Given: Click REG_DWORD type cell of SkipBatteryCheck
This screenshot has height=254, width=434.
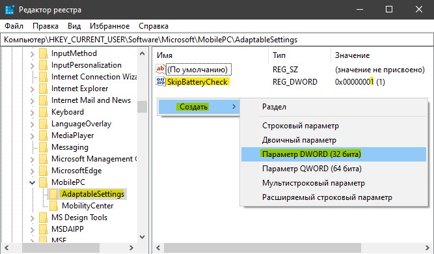Looking at the screenshot, I should [295, 81].
